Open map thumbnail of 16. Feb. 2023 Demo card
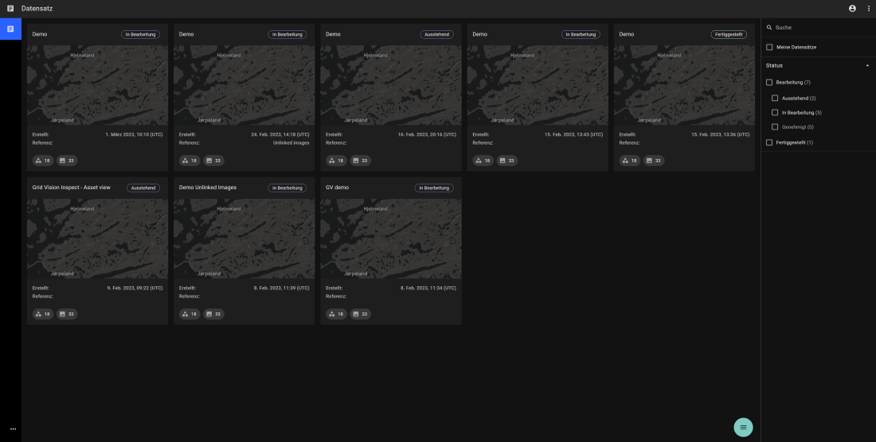 coord(391,85)
